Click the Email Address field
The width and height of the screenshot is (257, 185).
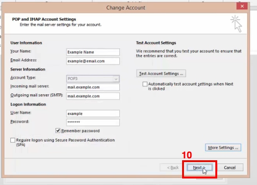(93, 61)
